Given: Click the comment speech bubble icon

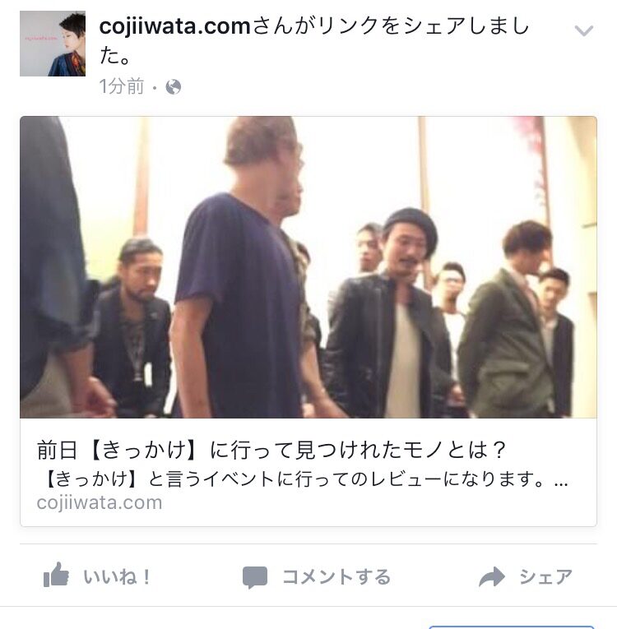Looking at the screenshot, I should click(254, 578).
